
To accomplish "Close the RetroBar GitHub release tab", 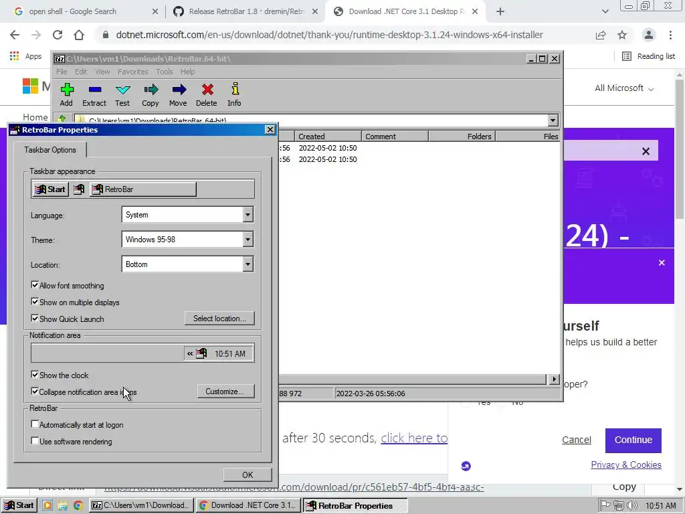I will click(315, 11).
